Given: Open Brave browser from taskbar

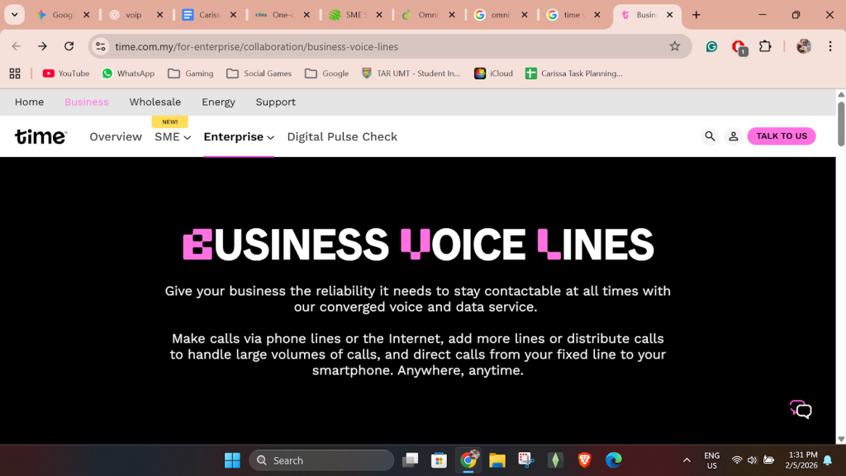Looking at the screenshot, I should click(584, 460).
